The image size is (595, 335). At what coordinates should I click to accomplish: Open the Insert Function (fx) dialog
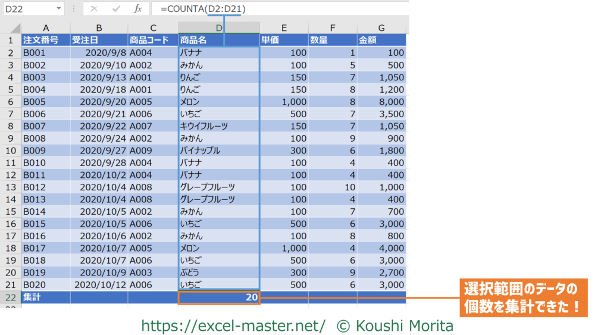137,9
